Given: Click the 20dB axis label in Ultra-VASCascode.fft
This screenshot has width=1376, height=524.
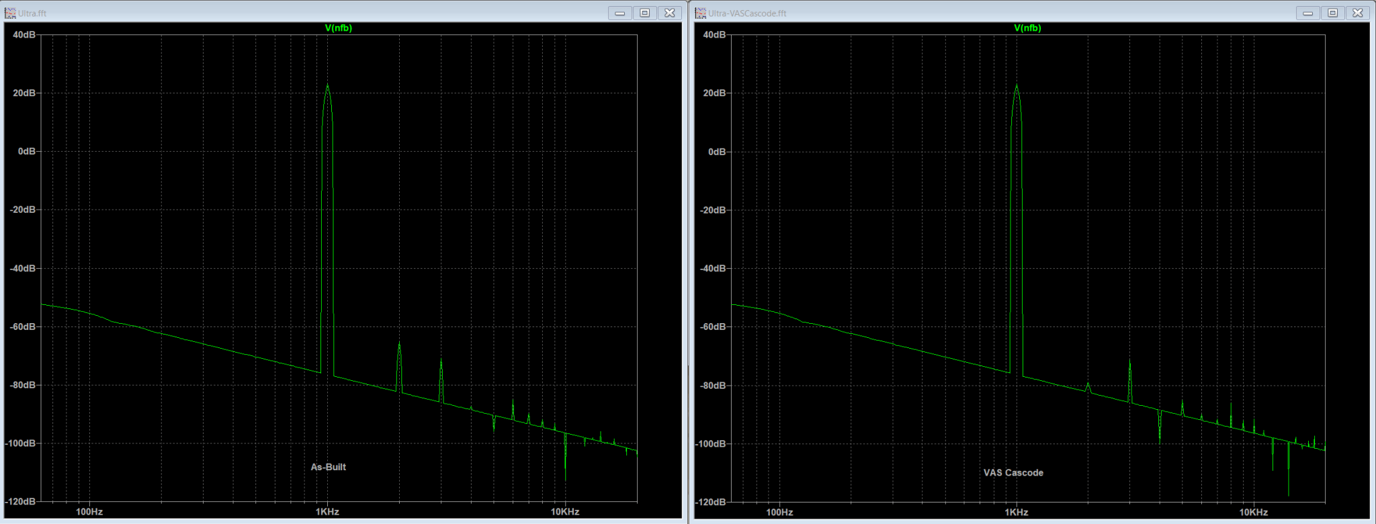Looking at the screenshot, I should 714,93.
